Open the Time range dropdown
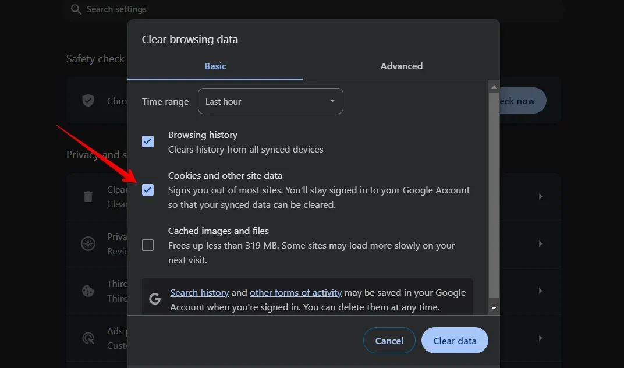 click(x=271, y=101)
